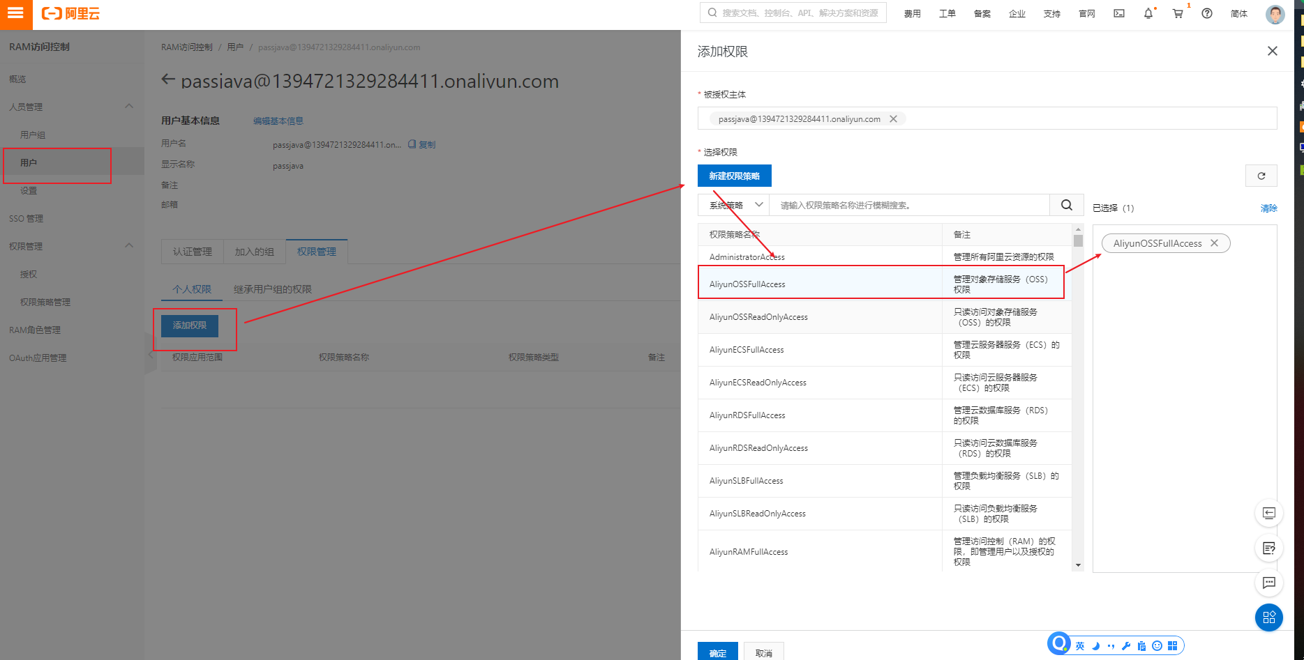The image size is (1304, 660).
Task: Collapse the 权限管理 sidebar section
Action: coord(128,246)
